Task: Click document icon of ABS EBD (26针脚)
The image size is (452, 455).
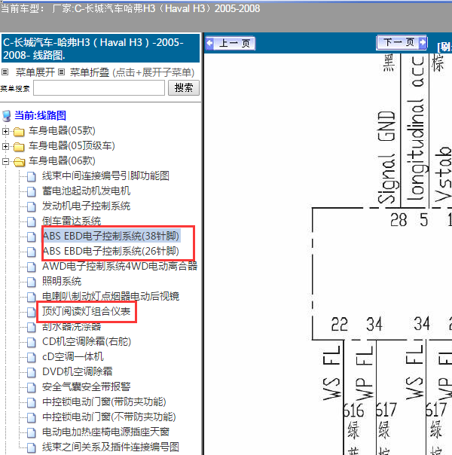Action: (x=32, y=252)
